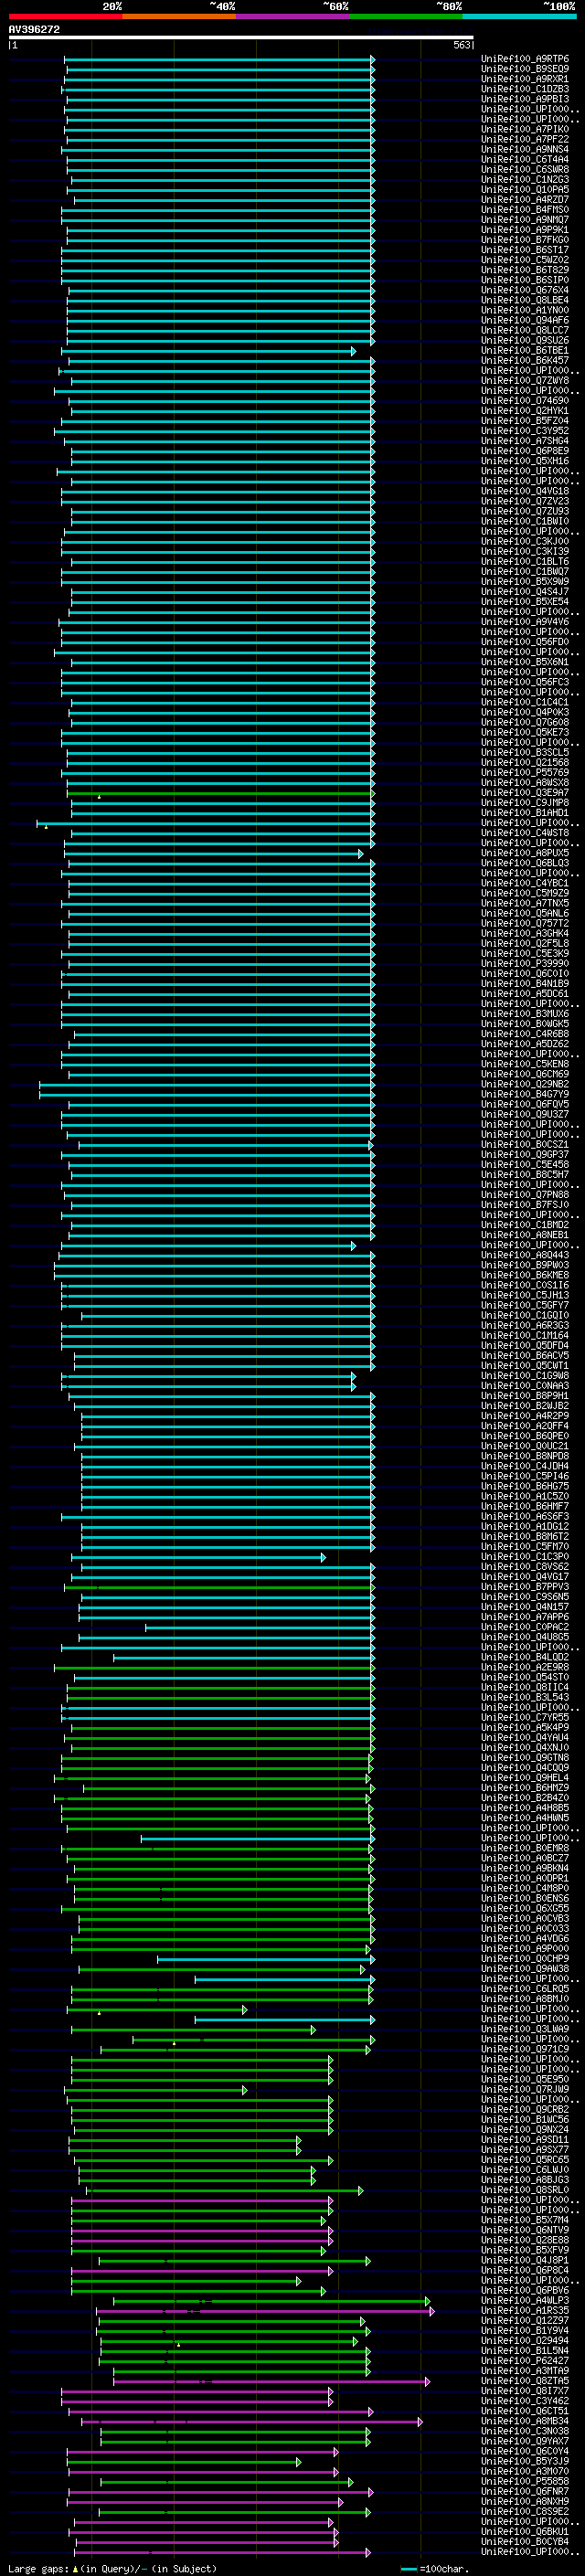
Task: Select hit label UniRef100_B6TBE1
Action: (525, 350)
